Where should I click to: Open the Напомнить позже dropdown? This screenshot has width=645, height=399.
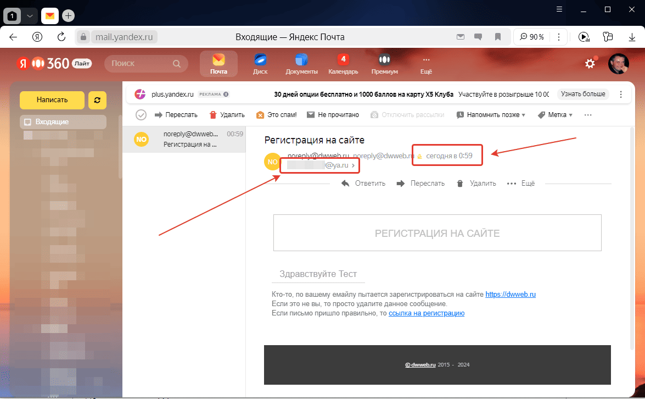tap(491, 115)
